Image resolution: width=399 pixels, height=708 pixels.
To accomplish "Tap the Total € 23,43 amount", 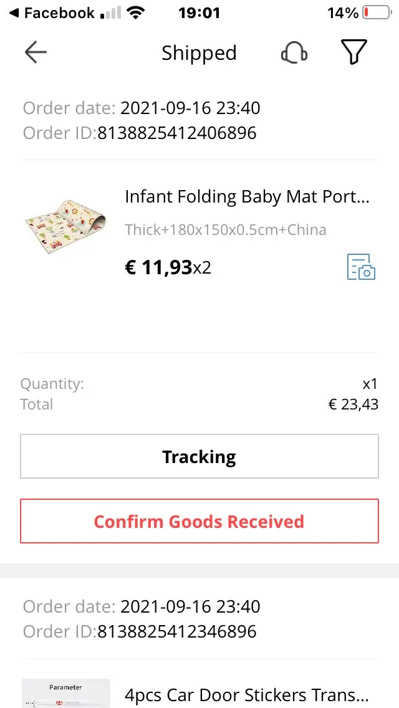I will (x=353, y=404).
